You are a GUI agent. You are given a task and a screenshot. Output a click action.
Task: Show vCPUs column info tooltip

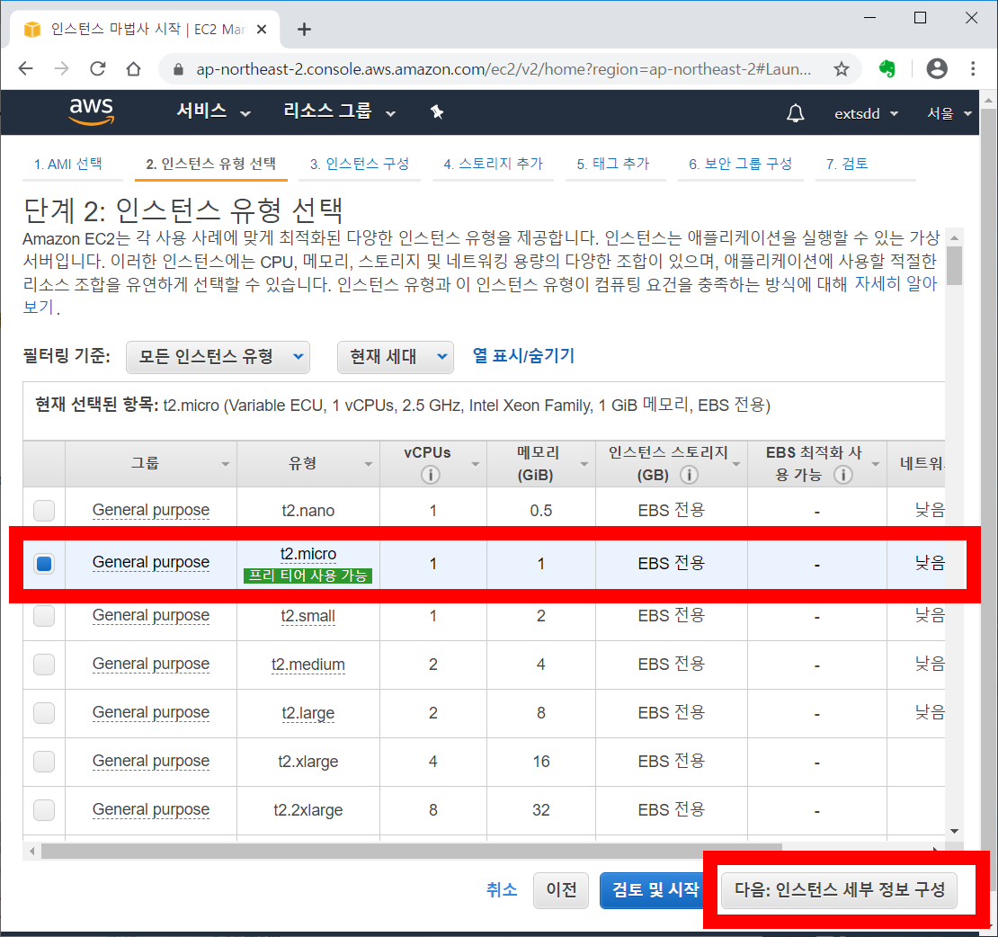(431, 475)
